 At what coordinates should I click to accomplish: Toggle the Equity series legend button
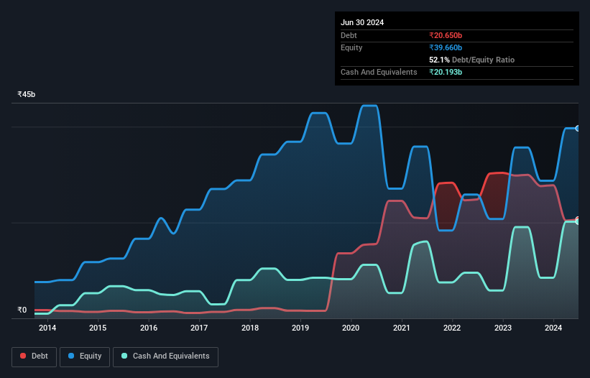(x=85, y=356)
